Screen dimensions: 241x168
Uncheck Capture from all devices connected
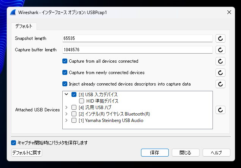pyautogui.click(x=65, y=61)
